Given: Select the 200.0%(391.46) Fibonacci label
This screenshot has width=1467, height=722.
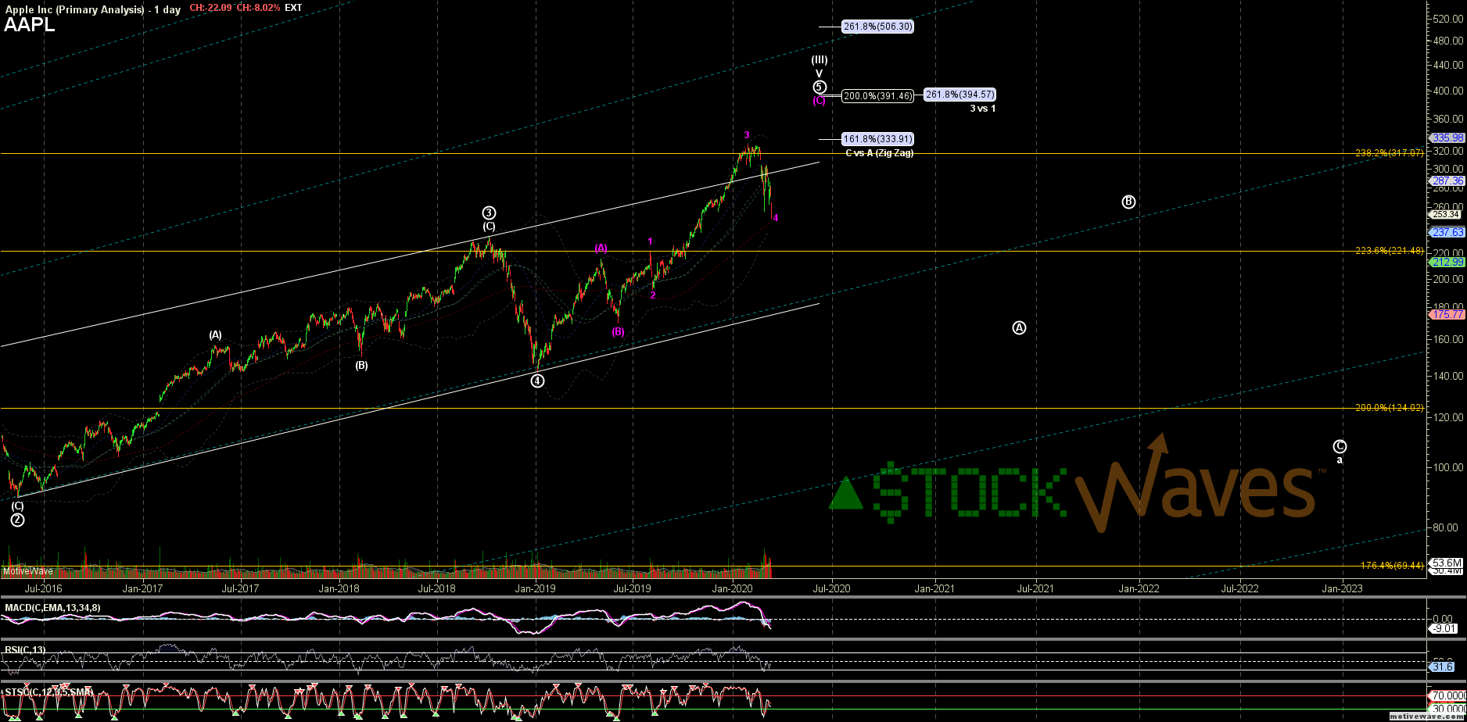Looking at the screenshot, I should [877, 96].
